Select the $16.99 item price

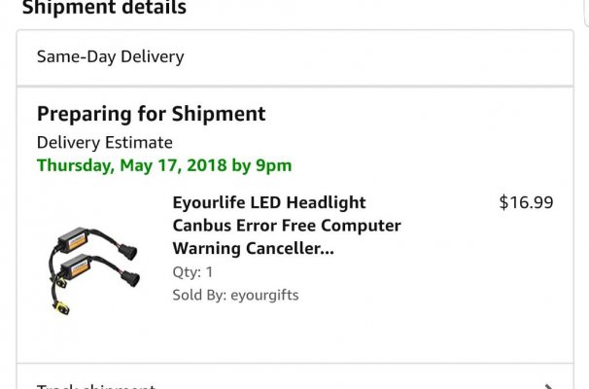click(526, 202)
